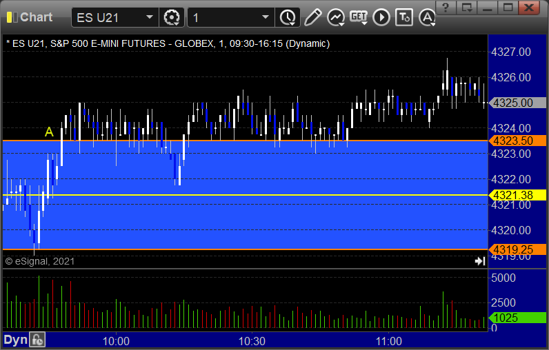Image resolution: width=549 pixels, height=350 pixels.
Task: Click the 4324.00 price axis label
Action: point(511,128)
